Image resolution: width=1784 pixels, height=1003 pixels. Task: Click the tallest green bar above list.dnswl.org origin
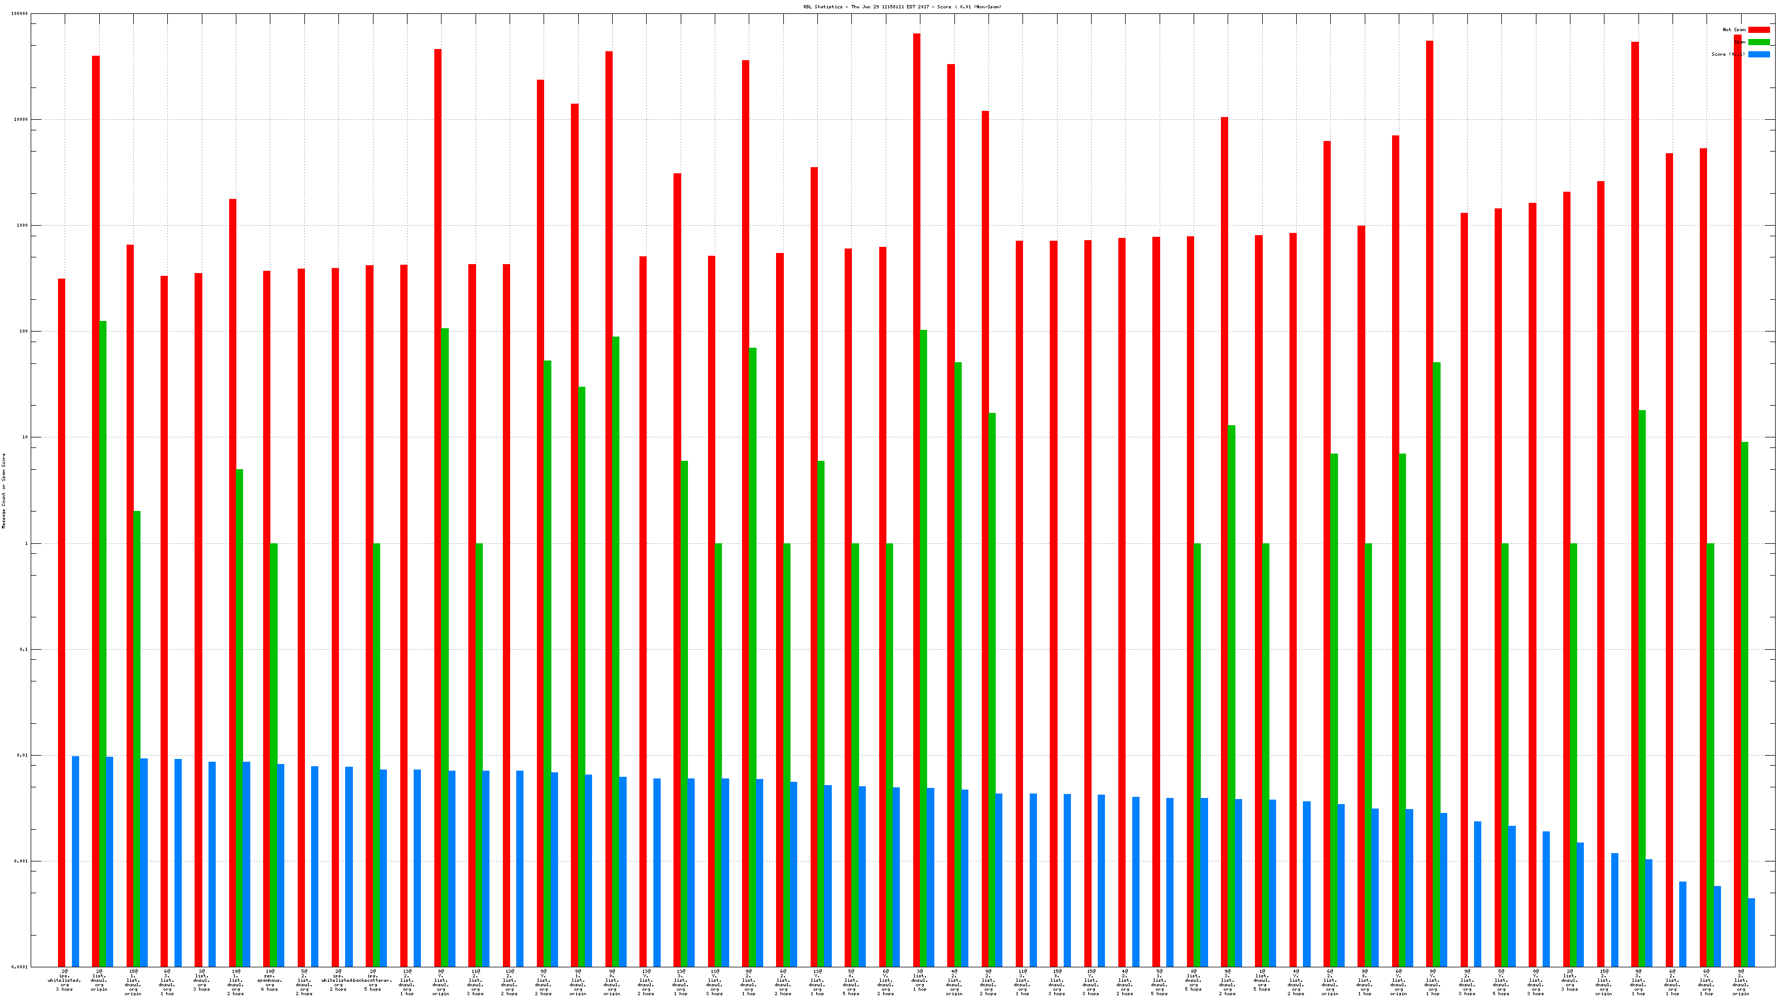103,644
